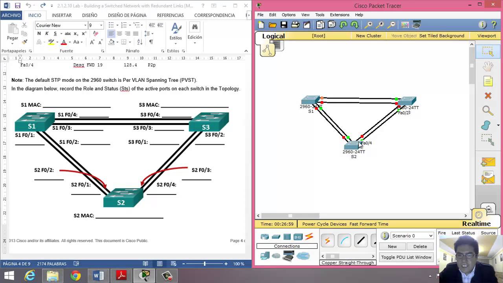Screen dimensions: 503x283
Task: Choose Switches device category
Action: coord(276,237)
